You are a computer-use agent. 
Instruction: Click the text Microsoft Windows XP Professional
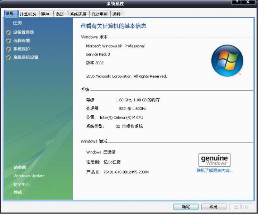click(x=115, y=46)
